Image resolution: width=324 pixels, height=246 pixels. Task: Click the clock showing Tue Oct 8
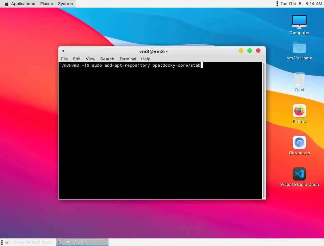tap(301, 4)
